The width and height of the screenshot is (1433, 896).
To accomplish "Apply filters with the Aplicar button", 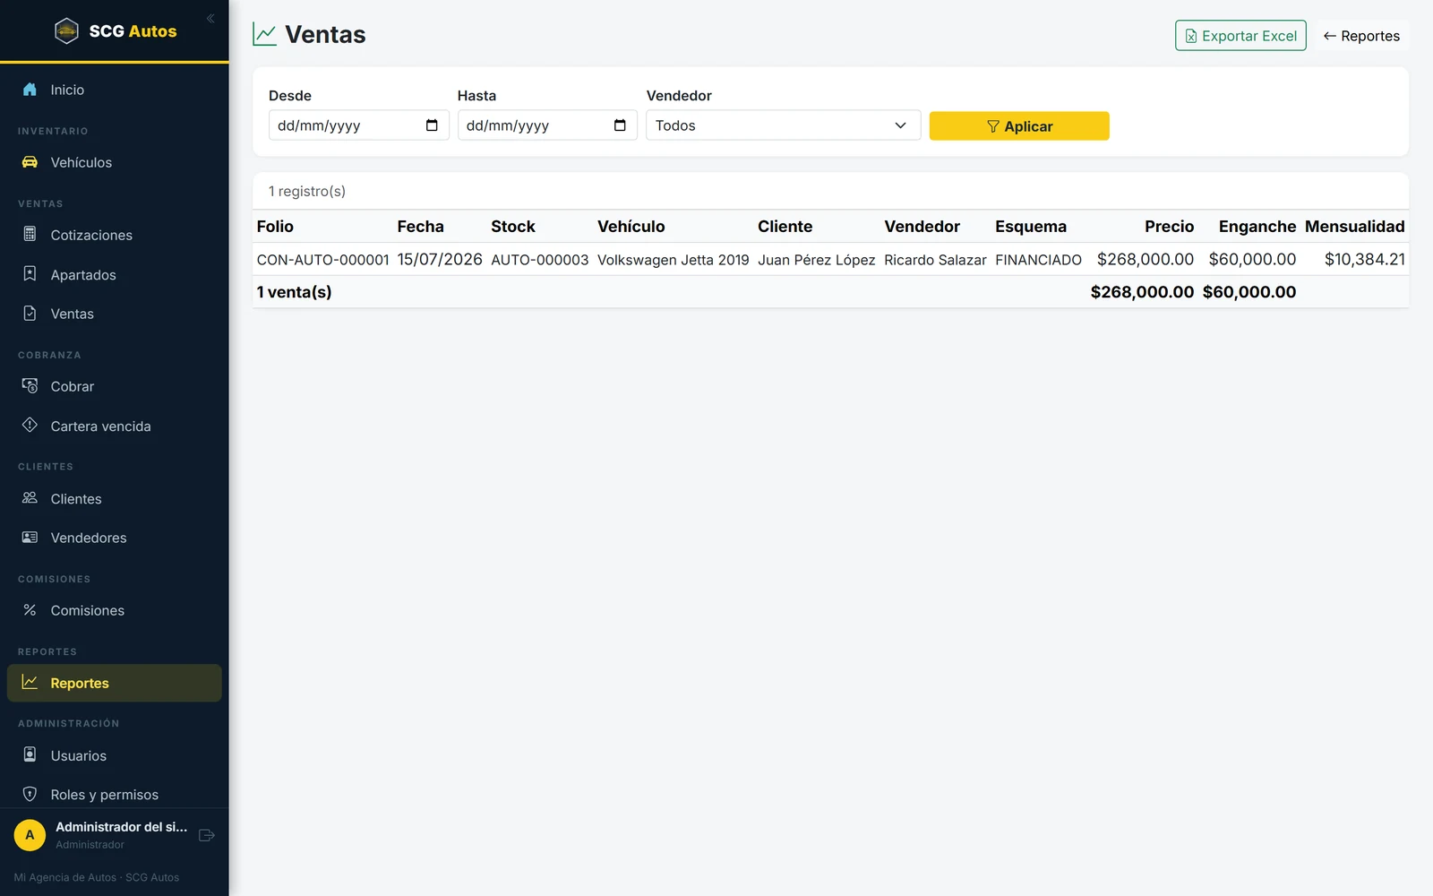I will pos(1019,126).
